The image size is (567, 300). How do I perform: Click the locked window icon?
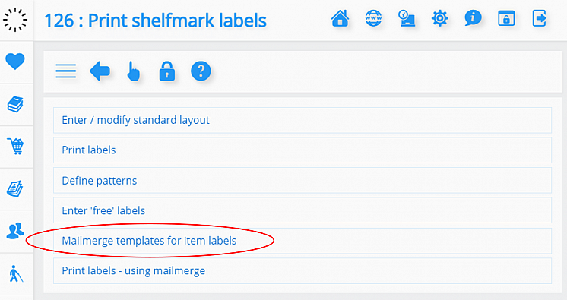(x=506, y=18)
